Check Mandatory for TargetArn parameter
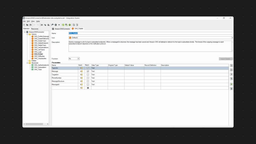 [88, 75]
